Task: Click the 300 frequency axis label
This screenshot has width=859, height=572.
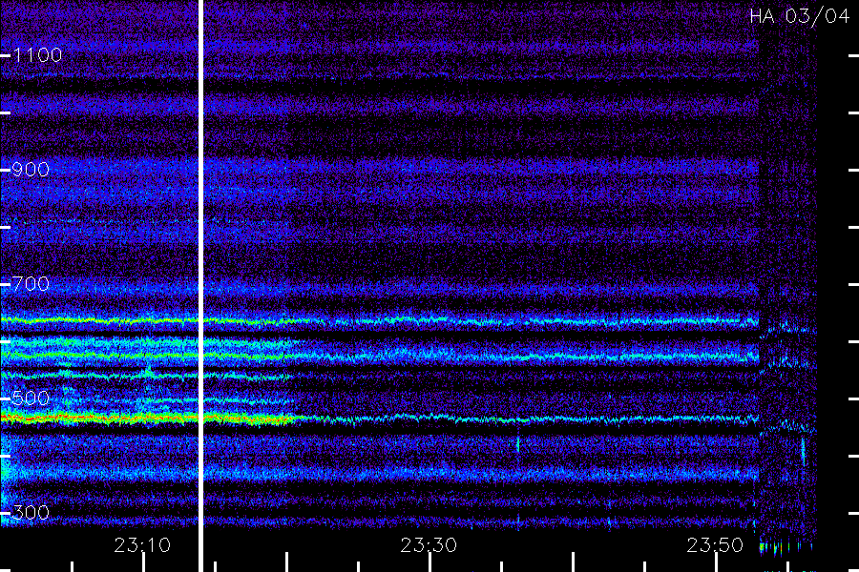Action: (31, 512)
